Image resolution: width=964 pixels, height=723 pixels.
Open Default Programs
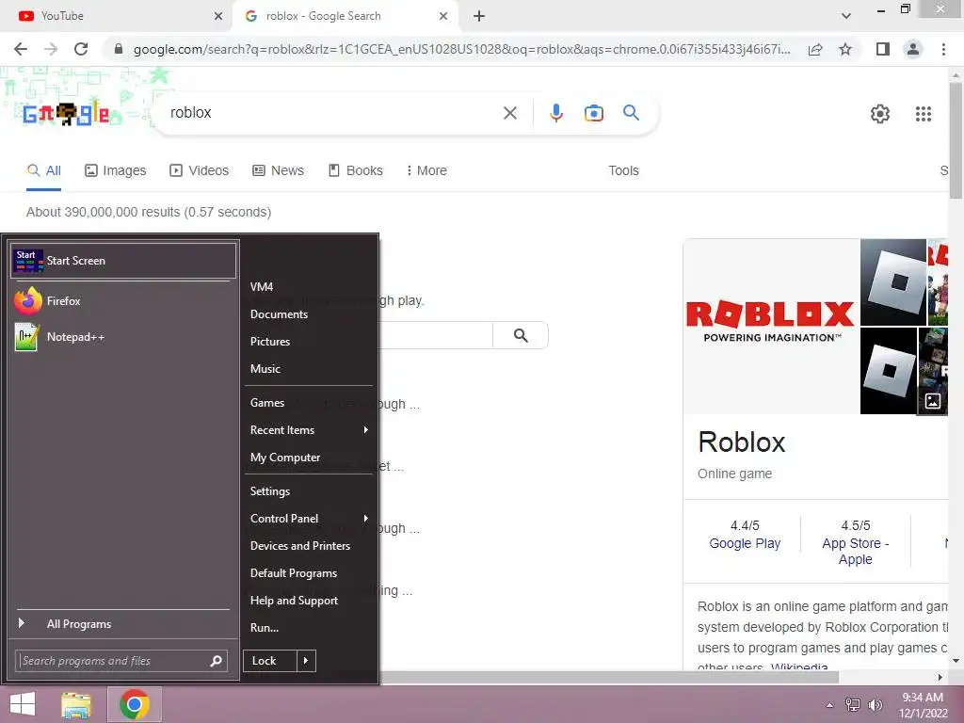309,573
